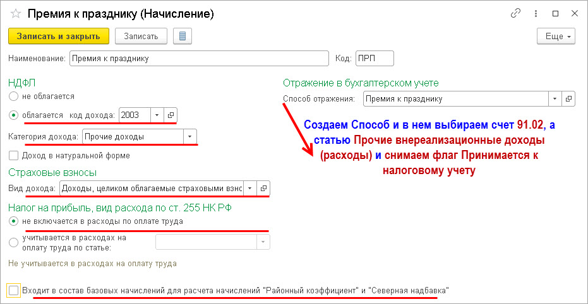
Task: Click the list report icon next to Записать
Action: 183,37
